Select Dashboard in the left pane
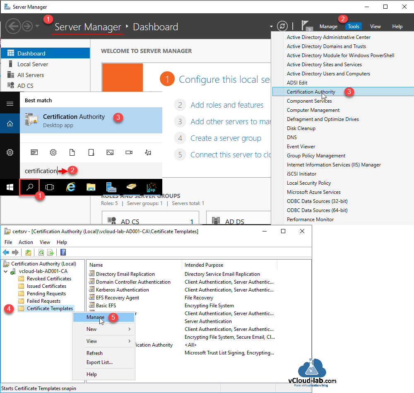 point(46,53)
